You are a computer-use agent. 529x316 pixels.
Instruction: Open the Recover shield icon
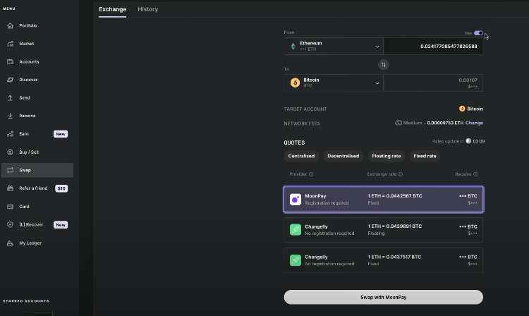[x=10, y=224]
